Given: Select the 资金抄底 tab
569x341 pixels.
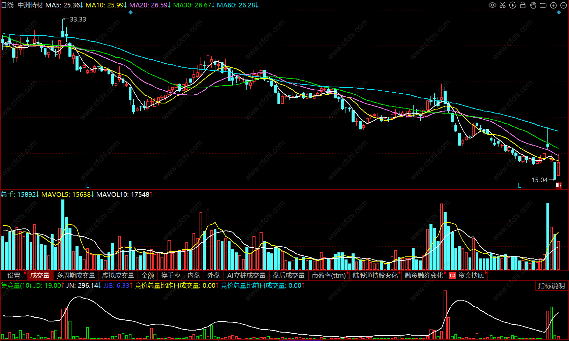Looking at the screenshot, I should click(471, 276).
